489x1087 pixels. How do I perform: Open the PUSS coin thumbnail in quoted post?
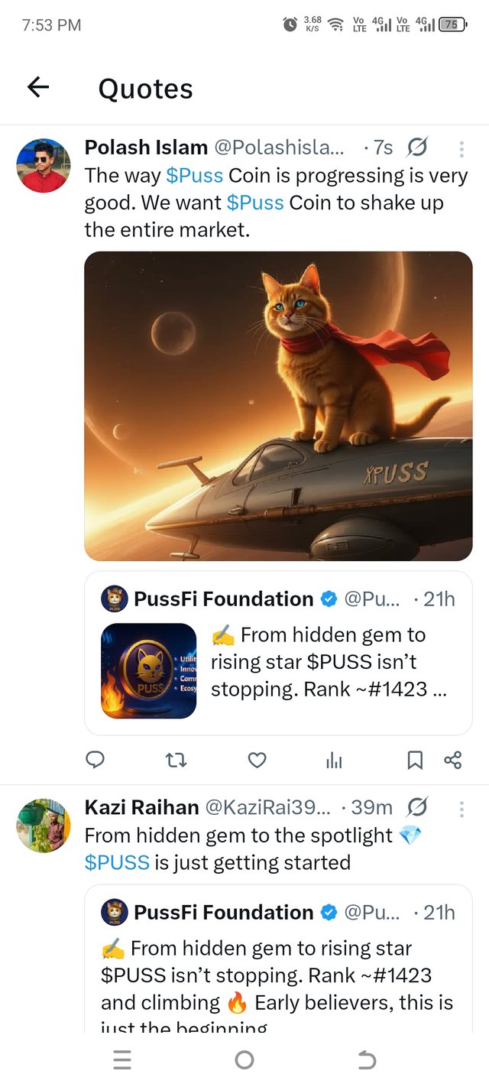pyautogui.click(x=148, y=671)
